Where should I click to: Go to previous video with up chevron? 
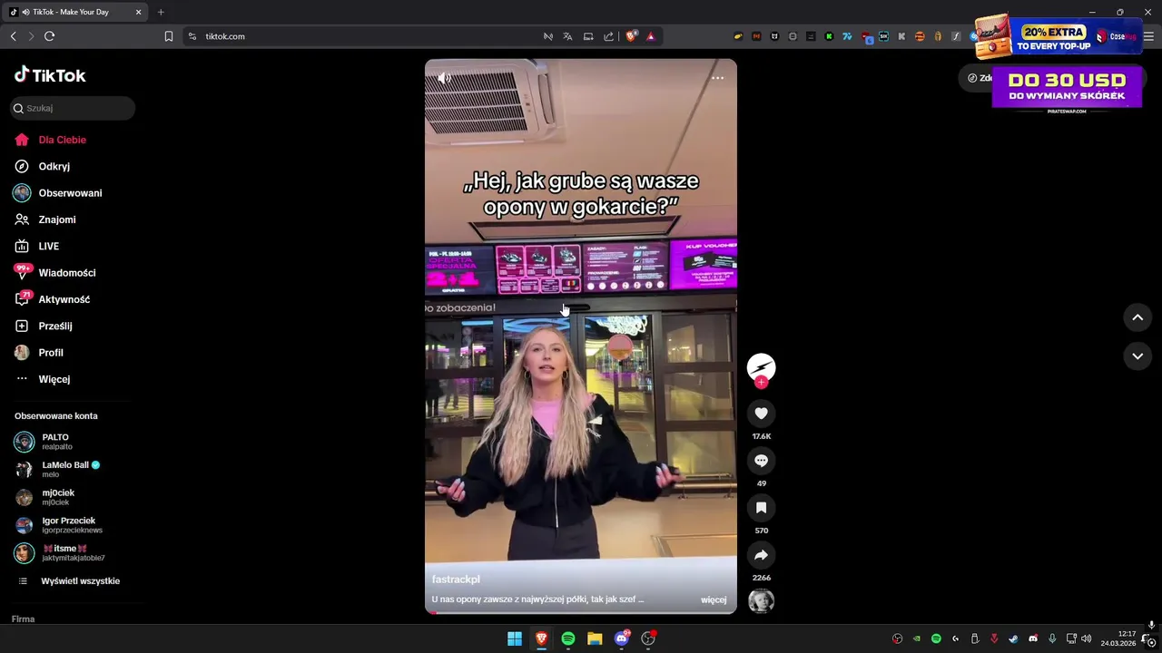[x=1137, y=317]
